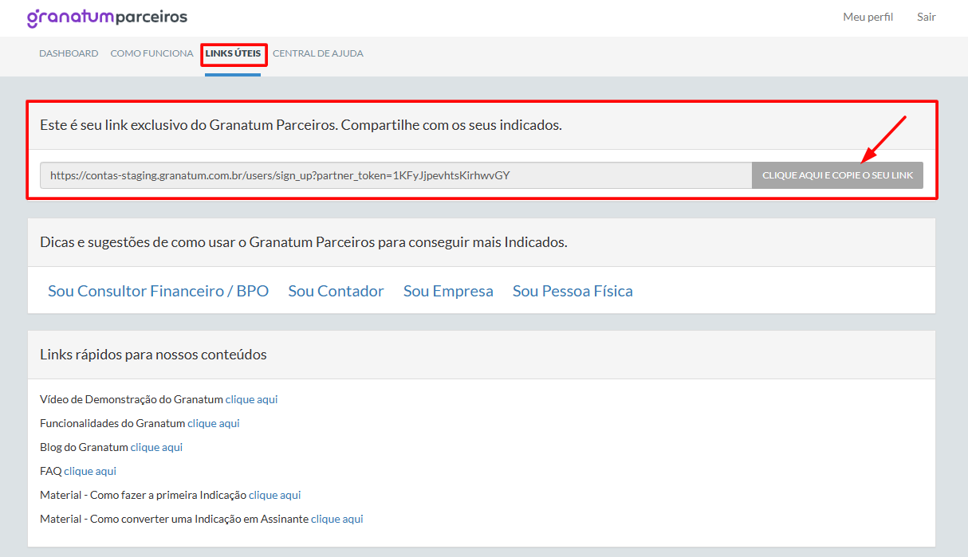Open 'Como fazer a primeira Indicação' material link
Screen dimensions: 968x557
pyautogui.click(x=274, y=495)
